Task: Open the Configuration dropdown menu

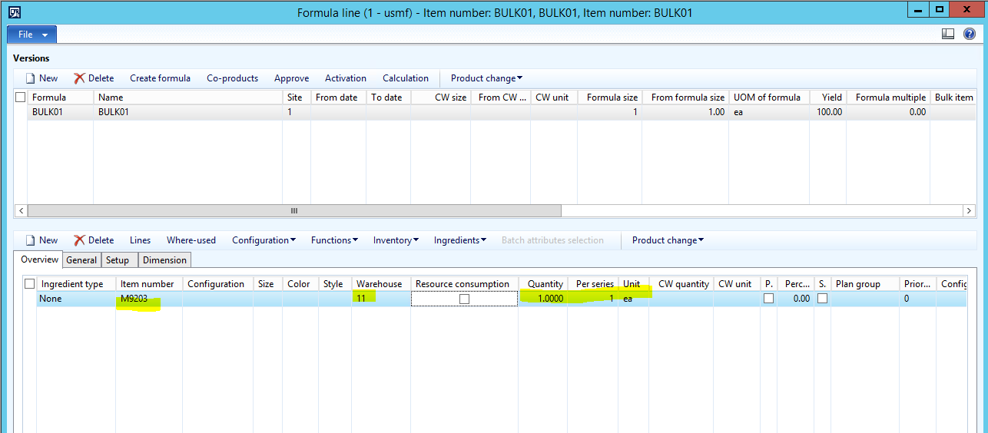Action: [264, 240]
